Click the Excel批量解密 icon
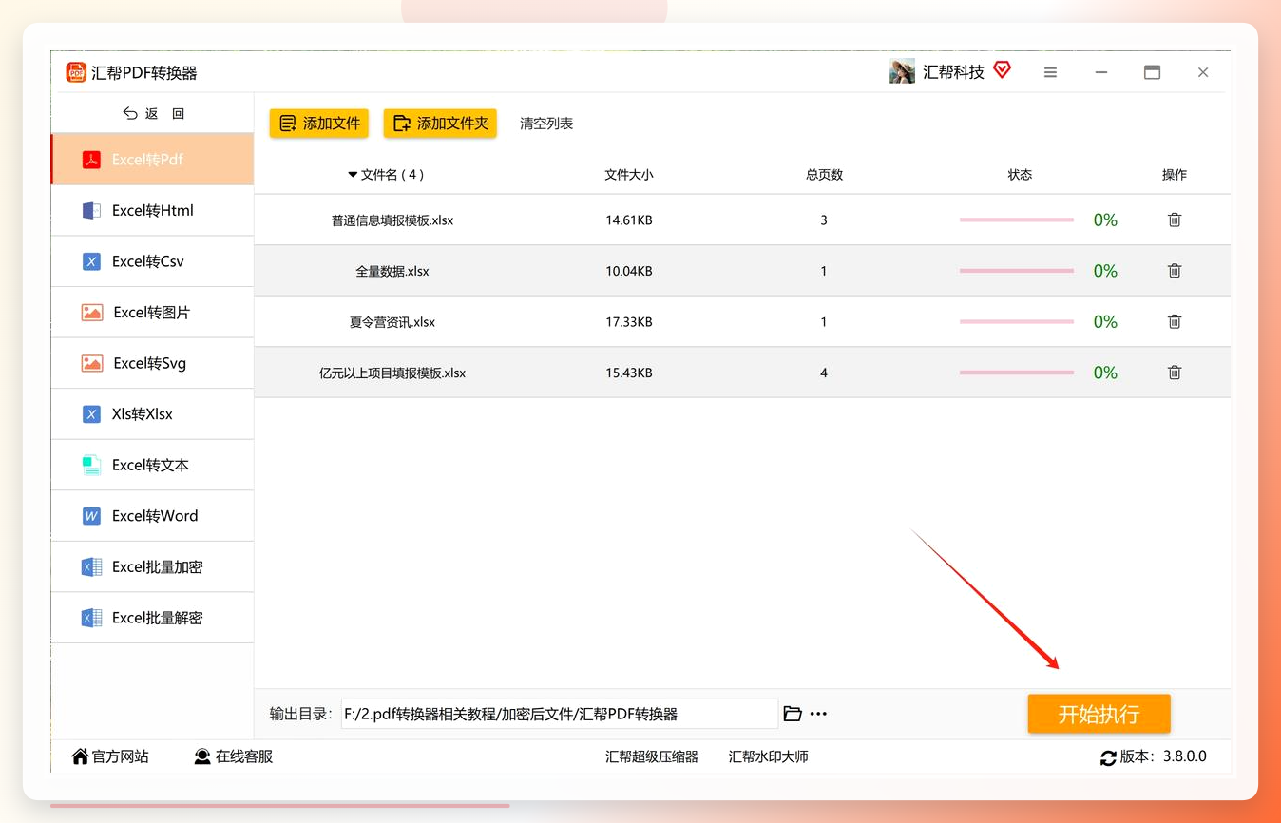 tap(91, 618)
